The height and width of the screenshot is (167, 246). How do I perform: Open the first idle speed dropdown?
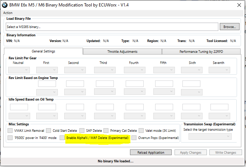tap(19, 116)
